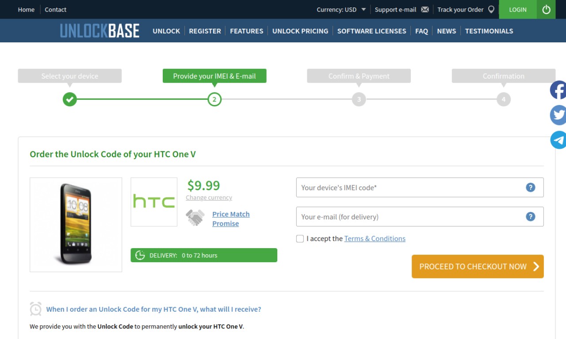
Task: Click the step 4 circle marker
Action: click(504, 99)
